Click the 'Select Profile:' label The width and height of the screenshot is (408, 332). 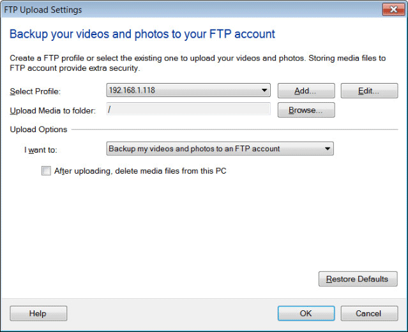(x=35, y=91)
